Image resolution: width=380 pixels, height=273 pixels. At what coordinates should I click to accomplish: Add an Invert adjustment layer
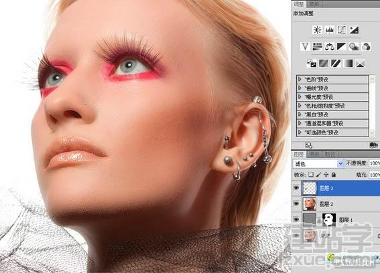tap(311, 64)
